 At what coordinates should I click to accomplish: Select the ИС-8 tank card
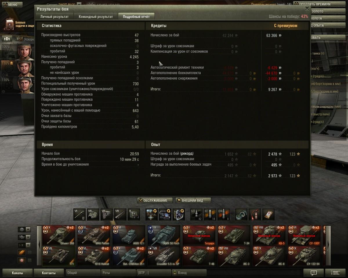click(269, 256)
